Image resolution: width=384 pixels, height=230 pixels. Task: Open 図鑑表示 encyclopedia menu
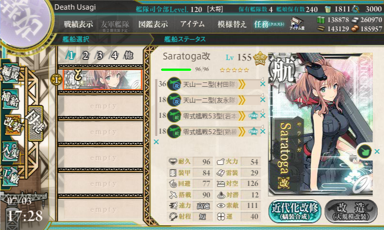coord(153,24)
